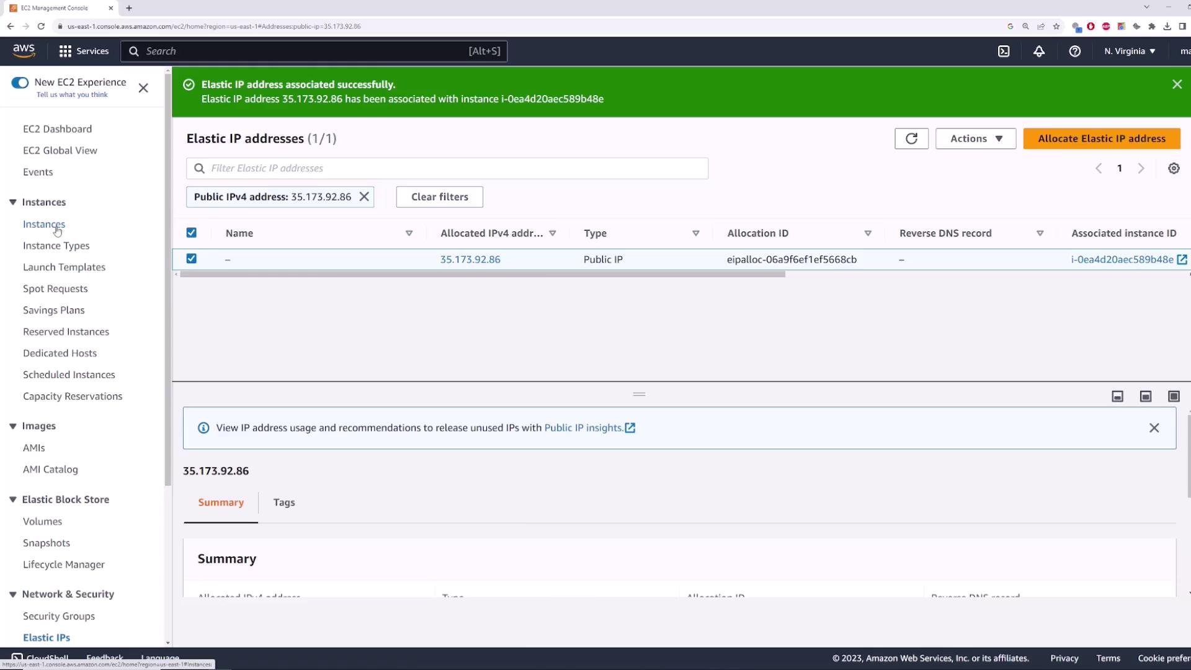This screenshot has width=1191, height=670.
Task: Maximize details panel with rightmost layout icon
Action: pos(1174,396)
